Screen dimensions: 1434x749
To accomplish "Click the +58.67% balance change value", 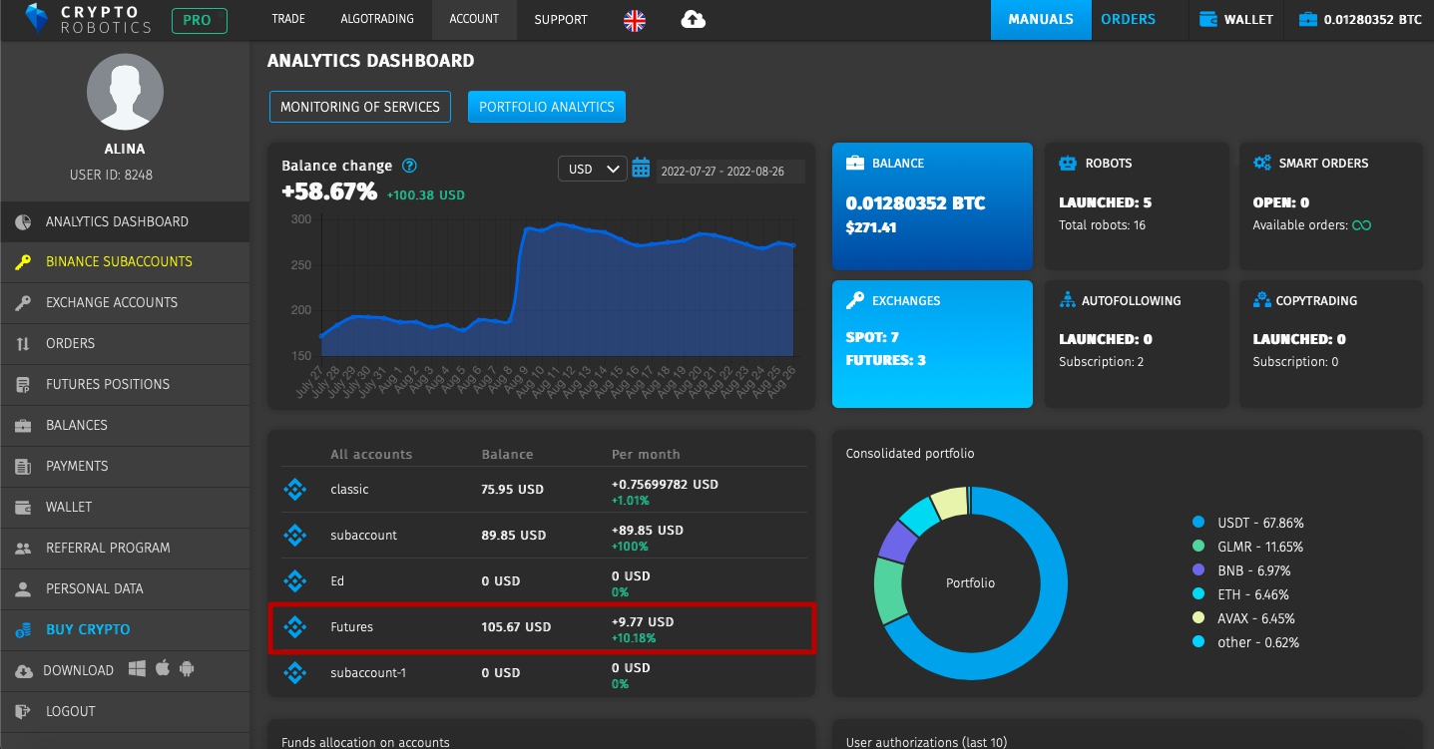I will pyautogui.click(x=329, y=191).
